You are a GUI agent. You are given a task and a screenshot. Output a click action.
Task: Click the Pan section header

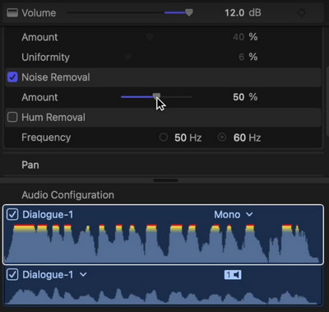[x=30, y=165]
